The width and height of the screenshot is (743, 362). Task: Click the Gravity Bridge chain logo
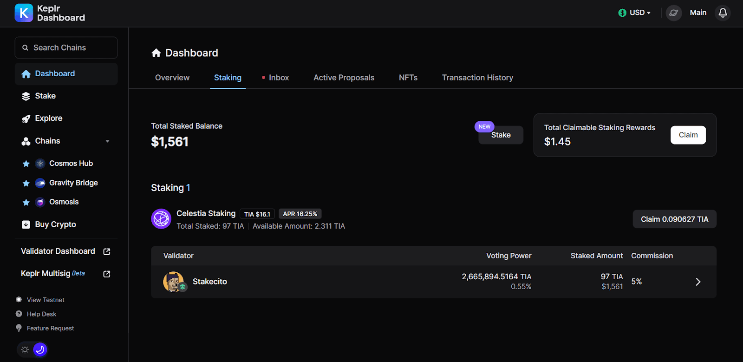pos(40,183)
